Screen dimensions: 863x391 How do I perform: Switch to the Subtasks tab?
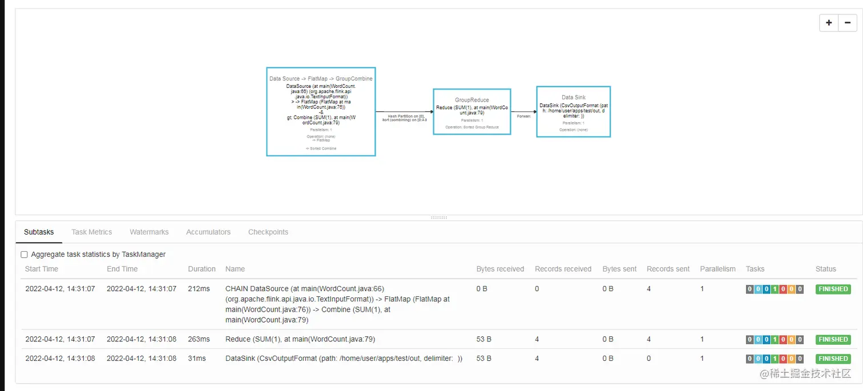point(39,232)
